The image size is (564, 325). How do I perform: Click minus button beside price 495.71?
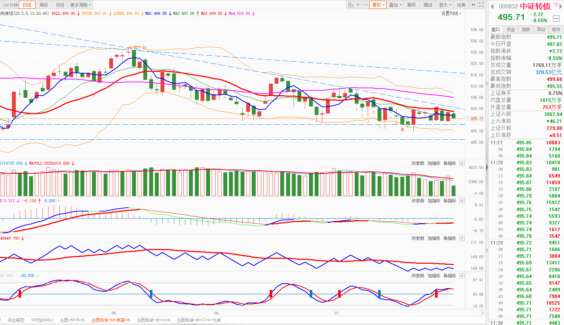556,19
